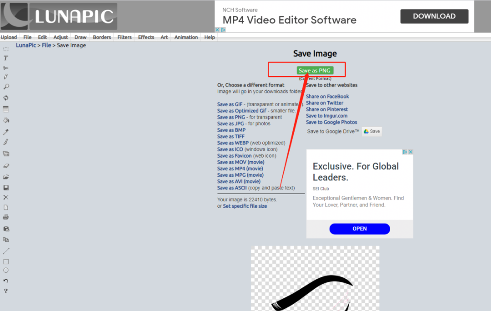Open the Effects menu
Image resolution: width=491 pixels, height=311 pixels.
[146, 37]
